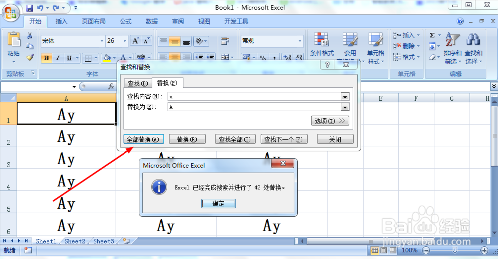Click 删除 delete cells button

pyautogui.click(x=406, y=46)
